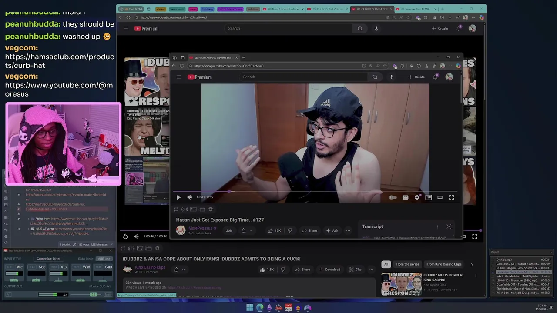
Task: Click the broadcast-waves icon below Hasan video
Action: 185,209
